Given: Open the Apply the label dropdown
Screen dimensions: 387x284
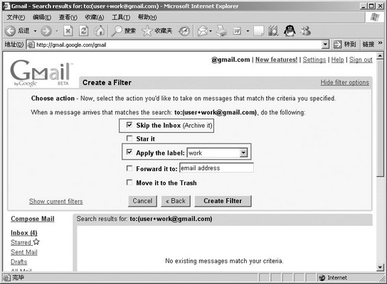Looking at the screenshot, I should 243,153.
